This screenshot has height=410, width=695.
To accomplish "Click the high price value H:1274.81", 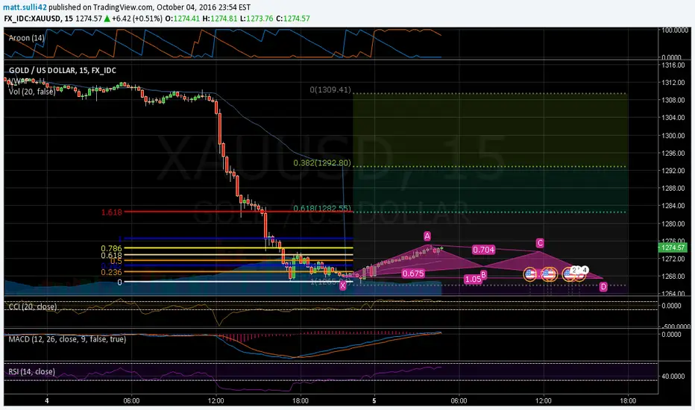I will click(219, 19).
